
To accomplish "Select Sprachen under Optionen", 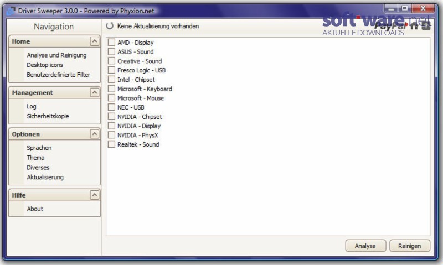I will point(39,148).
